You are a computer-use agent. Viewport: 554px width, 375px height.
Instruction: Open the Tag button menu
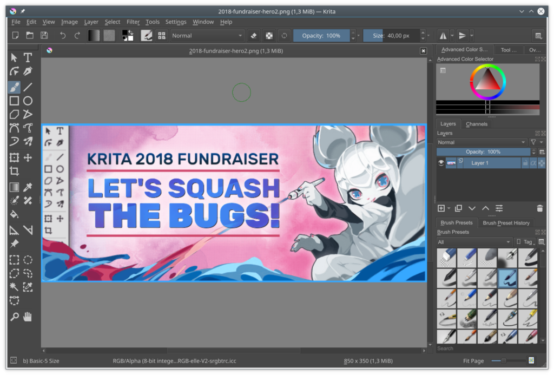pos(525,242)
